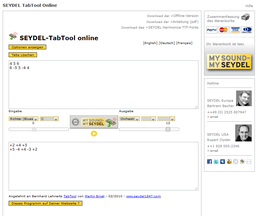This screenshot has width=259, height=216.
Task: Click the Optionen anzeigen button
Action: click(x=27, y=47)
